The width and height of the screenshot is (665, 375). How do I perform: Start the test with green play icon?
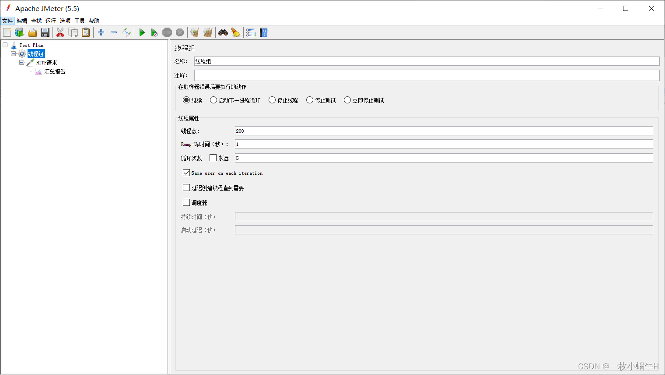(x=142, y=32)
